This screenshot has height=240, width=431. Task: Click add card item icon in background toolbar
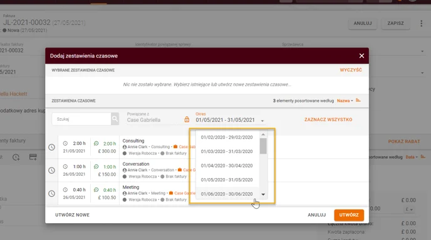(x=33, y=157)
